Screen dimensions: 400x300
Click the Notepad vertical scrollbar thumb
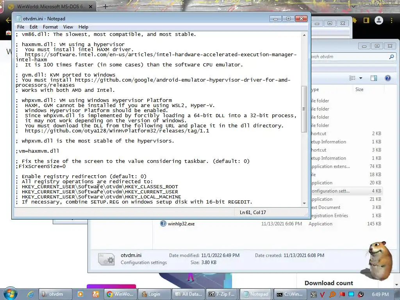[304, 109]
